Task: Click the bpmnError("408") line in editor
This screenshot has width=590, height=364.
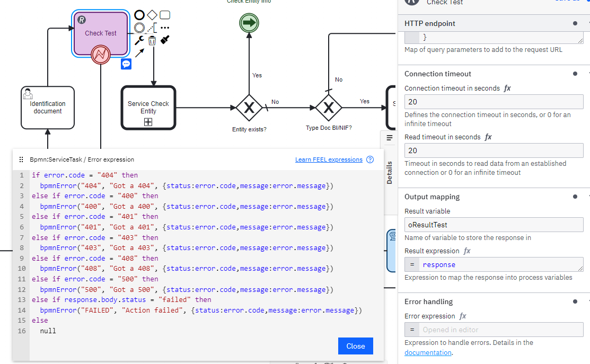Action: pyautogui.click(x=187, y=269)
